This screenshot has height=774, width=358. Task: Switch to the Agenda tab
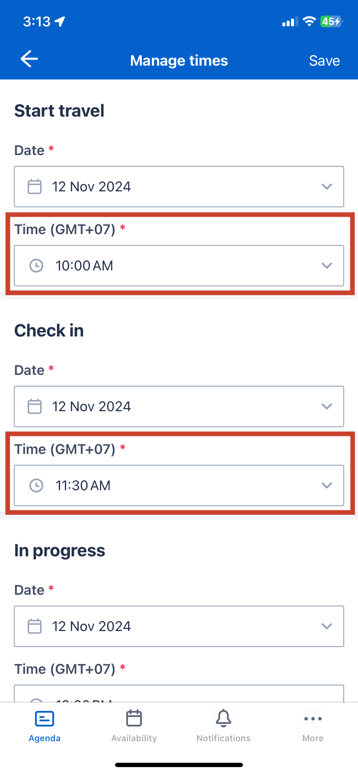click(x=45, y=726)
